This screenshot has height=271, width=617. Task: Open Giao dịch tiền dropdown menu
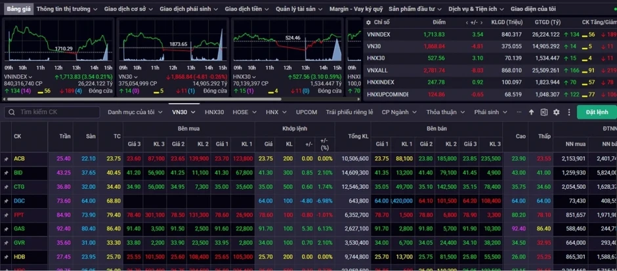pos(247,9)
